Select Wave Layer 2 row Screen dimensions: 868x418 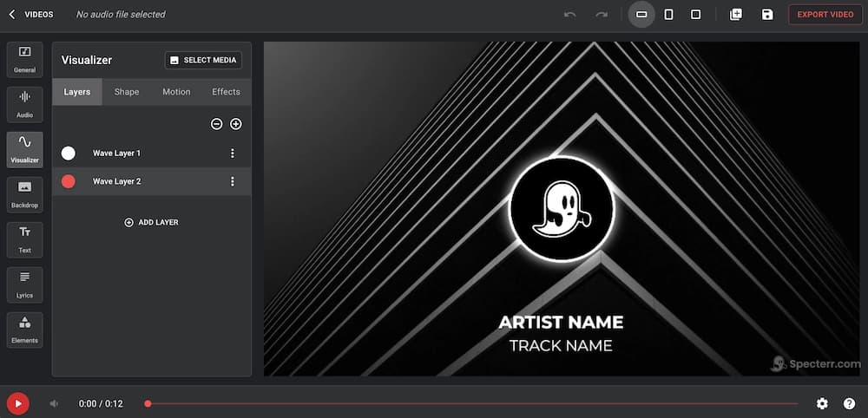[x=152, y=181]
